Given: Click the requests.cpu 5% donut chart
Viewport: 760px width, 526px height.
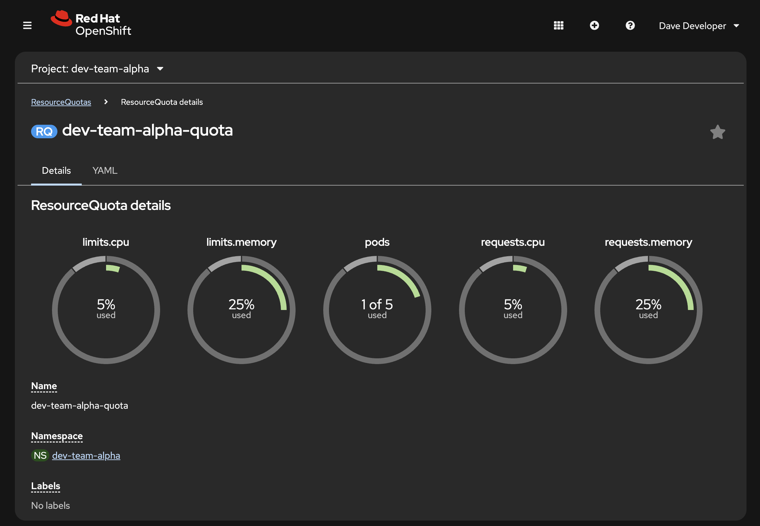Looking at the screenshot, I should (x=513, y=310).
